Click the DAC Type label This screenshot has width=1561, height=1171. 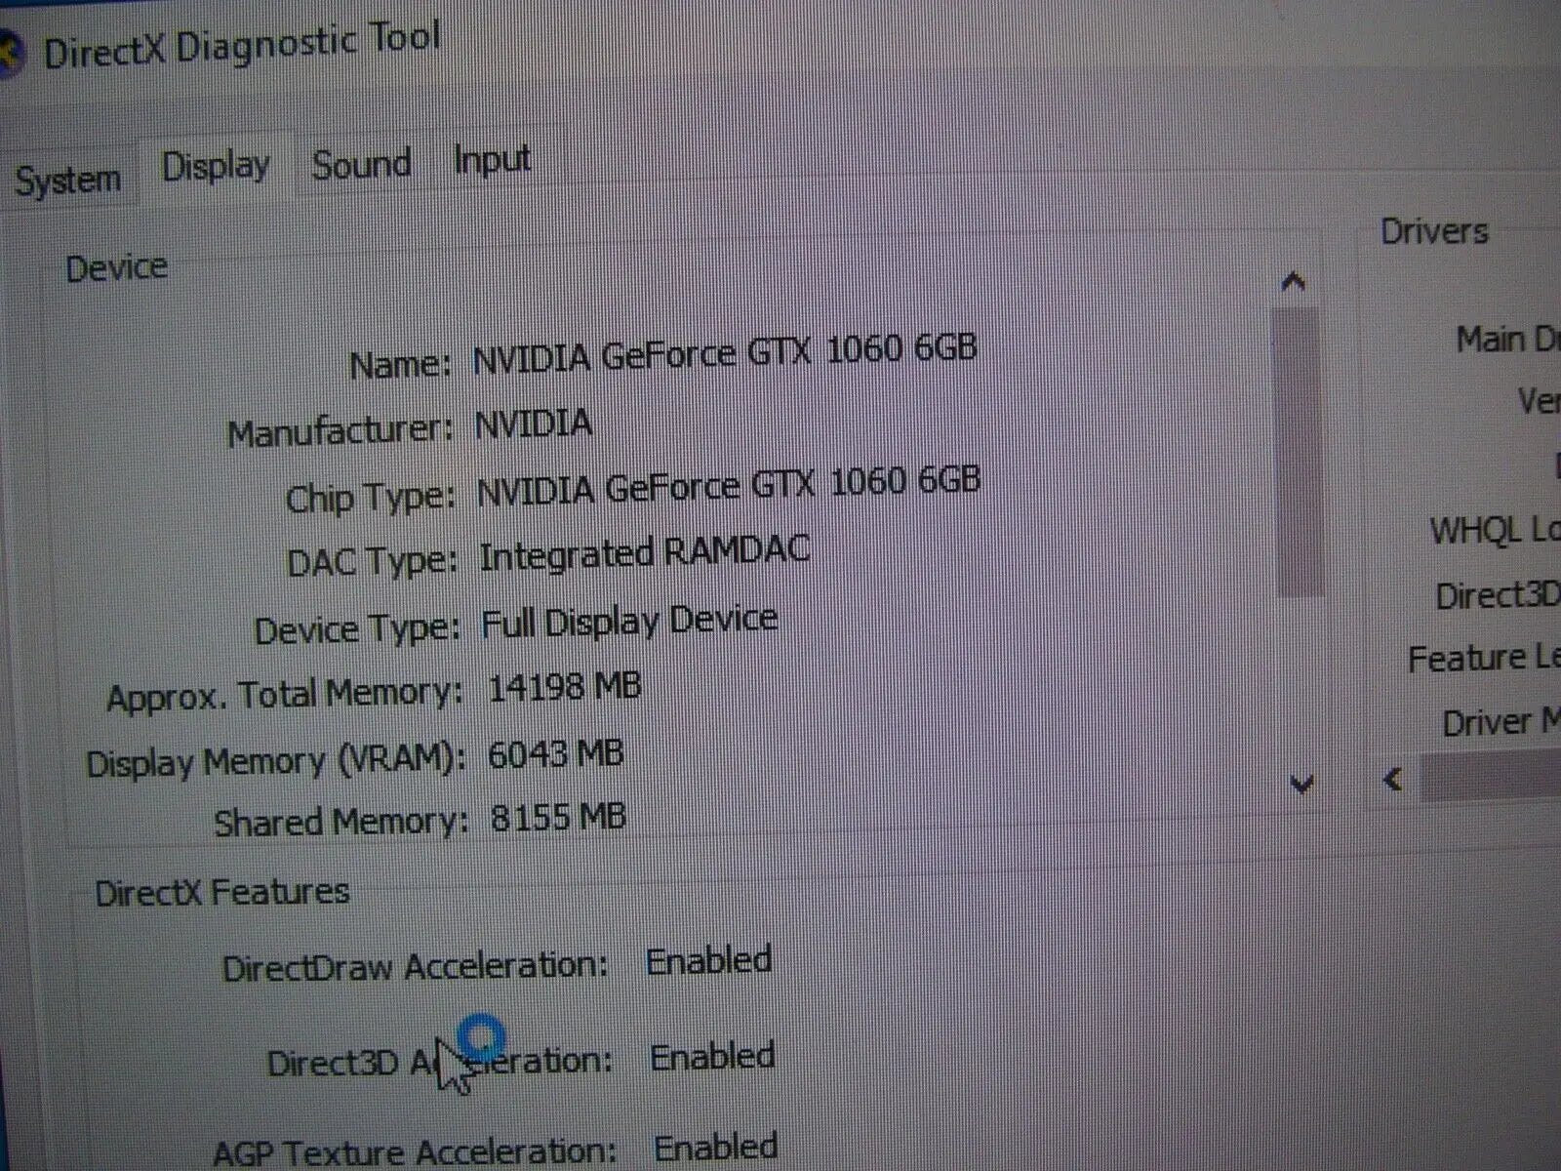tap(372, 563)
